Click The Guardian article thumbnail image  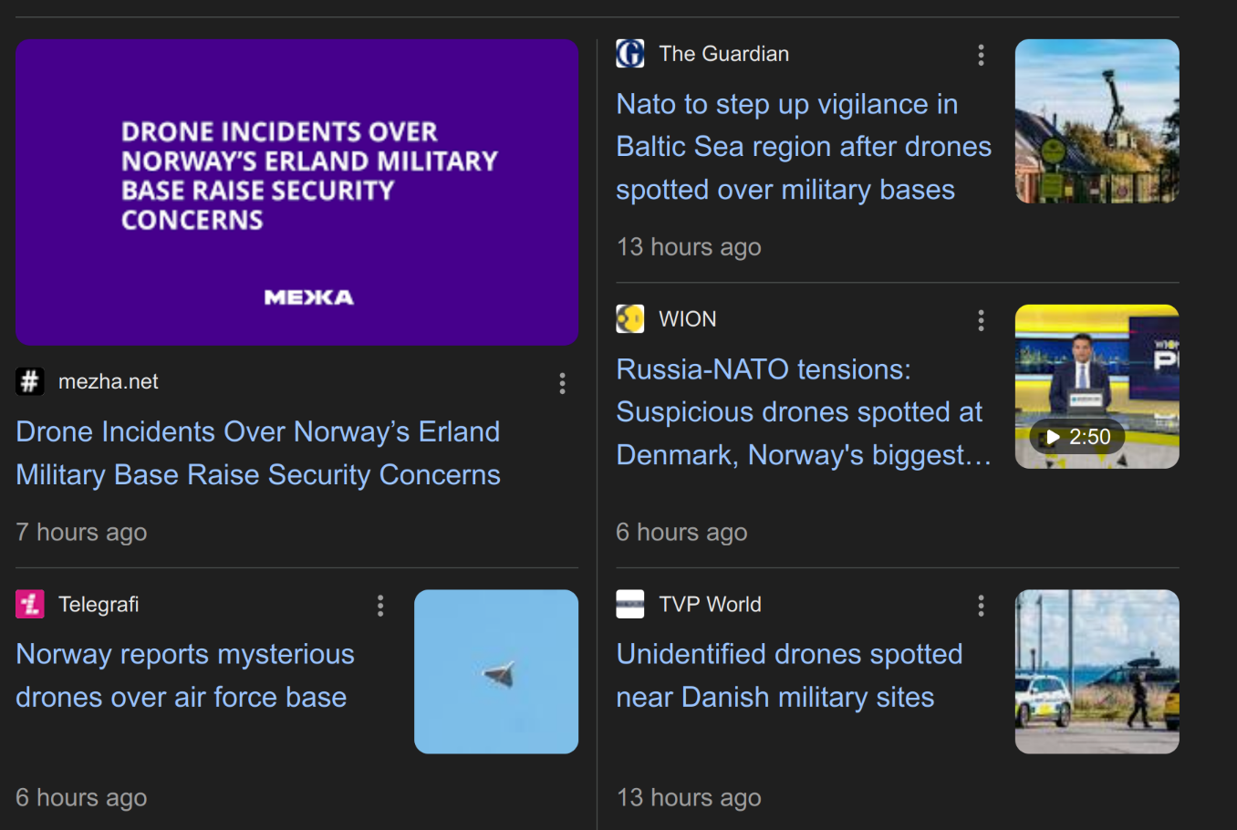[1097, 121]
